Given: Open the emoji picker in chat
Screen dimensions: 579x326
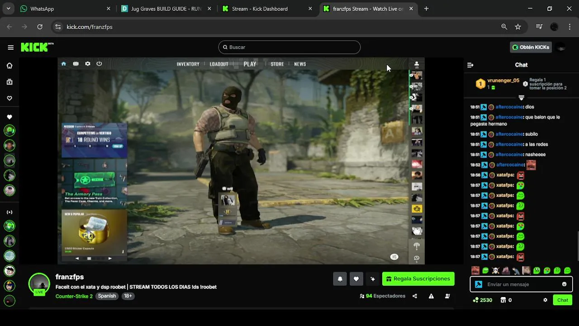Looking at the screenshot, I should 564,284.
